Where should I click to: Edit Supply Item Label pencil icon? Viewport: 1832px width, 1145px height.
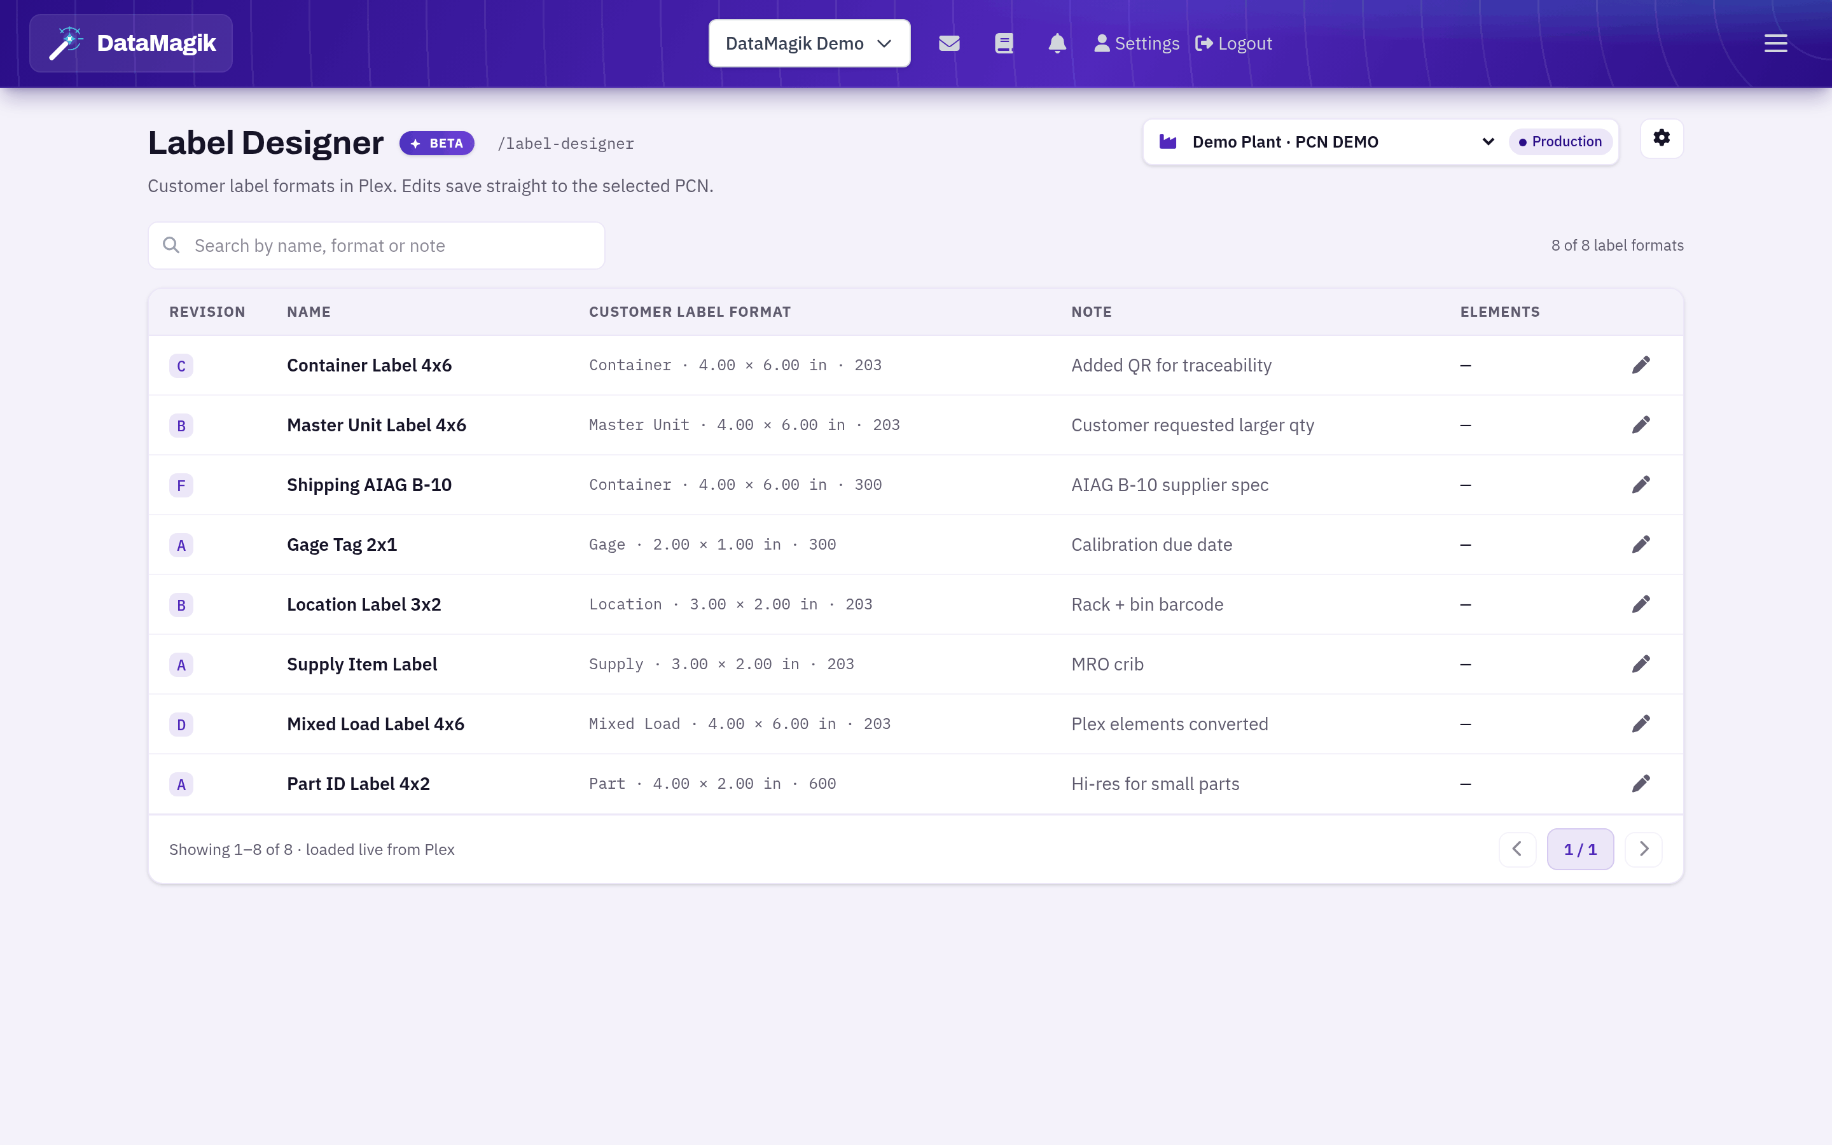1641,664
